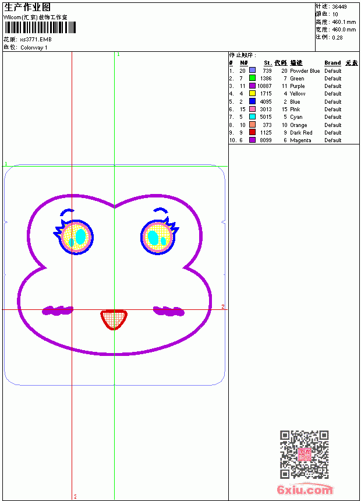Click the Yellow thread color swatch
This screenshot has width=361, height=501.
point(252,93)
